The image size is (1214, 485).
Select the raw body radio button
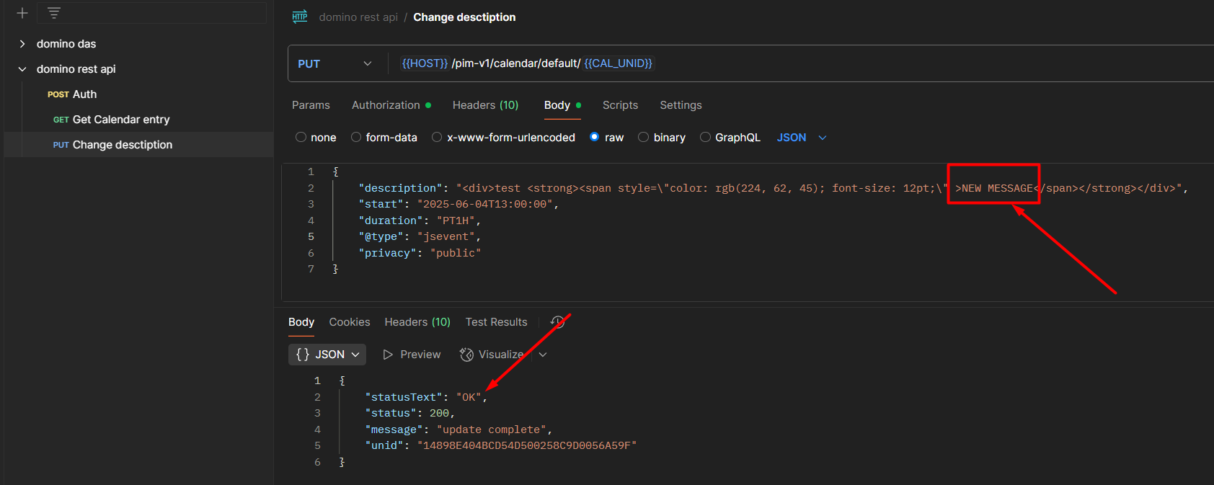(595, 137)
